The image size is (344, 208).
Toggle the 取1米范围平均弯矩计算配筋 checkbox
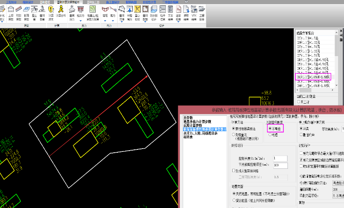pyautogui.click(x=301, y=166)
